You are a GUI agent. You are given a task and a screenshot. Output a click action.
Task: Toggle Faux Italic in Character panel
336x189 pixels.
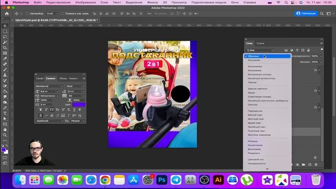[46, 110]
